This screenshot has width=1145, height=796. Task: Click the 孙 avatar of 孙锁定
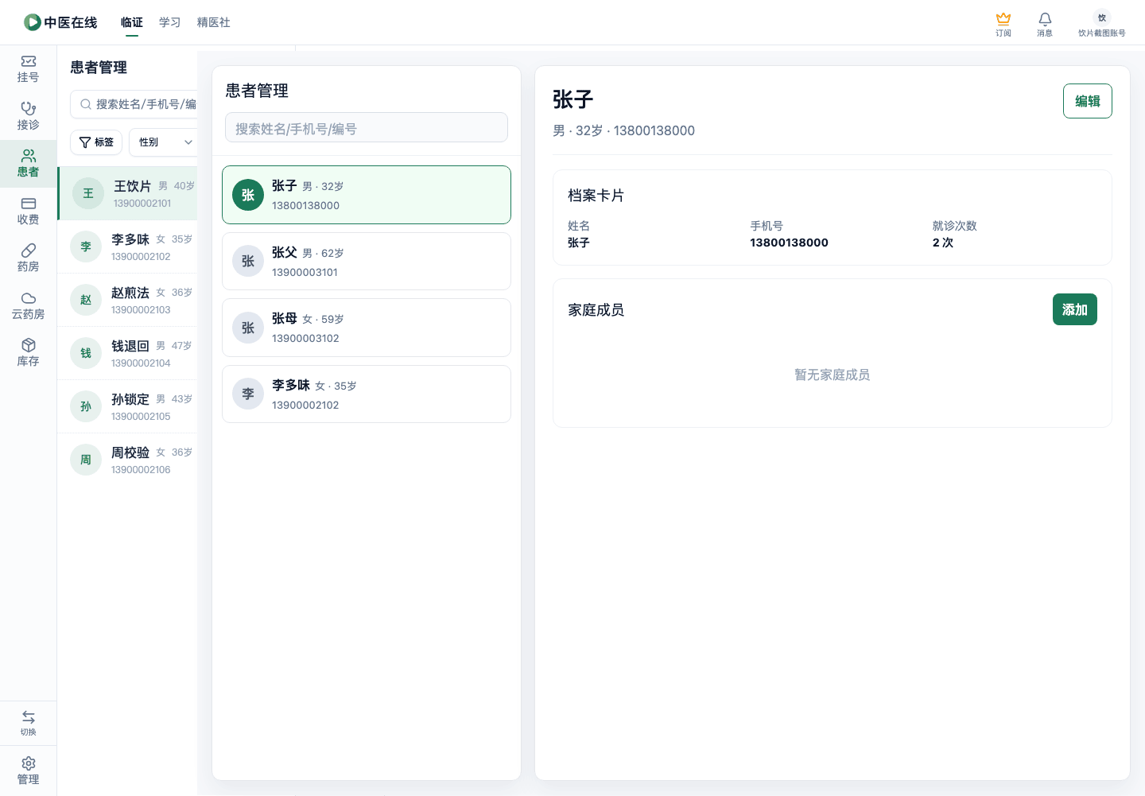pyautogui.click(x=86, y=406)
